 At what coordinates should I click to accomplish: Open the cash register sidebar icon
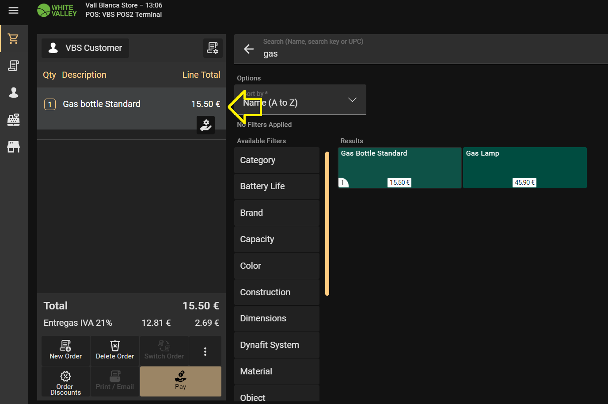14,120
